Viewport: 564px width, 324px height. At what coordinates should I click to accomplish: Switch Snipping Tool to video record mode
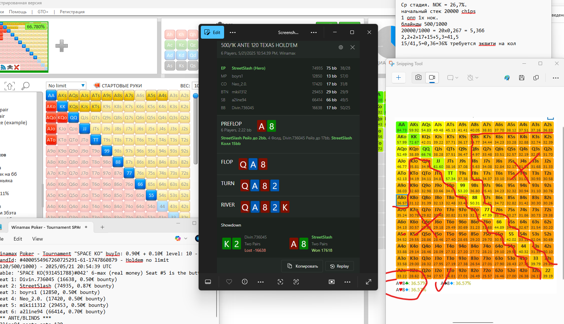[432, 78]
